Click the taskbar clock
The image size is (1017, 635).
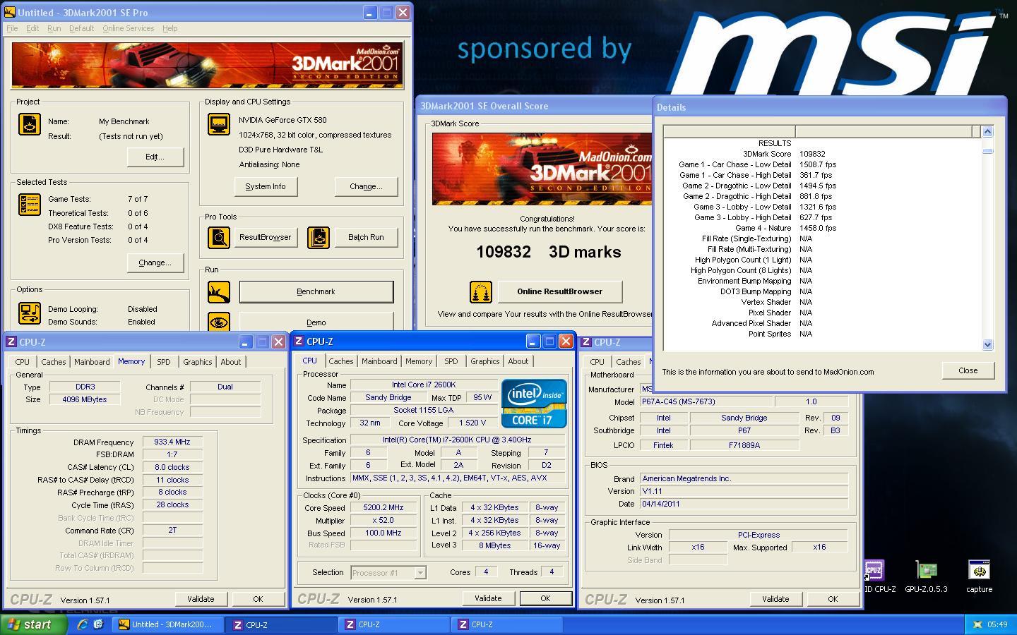tap(997, 624)
